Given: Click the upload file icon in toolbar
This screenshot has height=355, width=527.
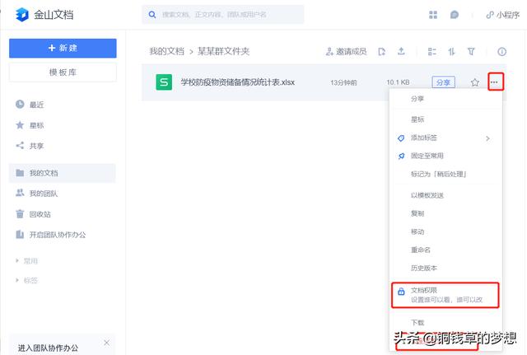Looking at the screenshot, I should click(x=401, y=51).
